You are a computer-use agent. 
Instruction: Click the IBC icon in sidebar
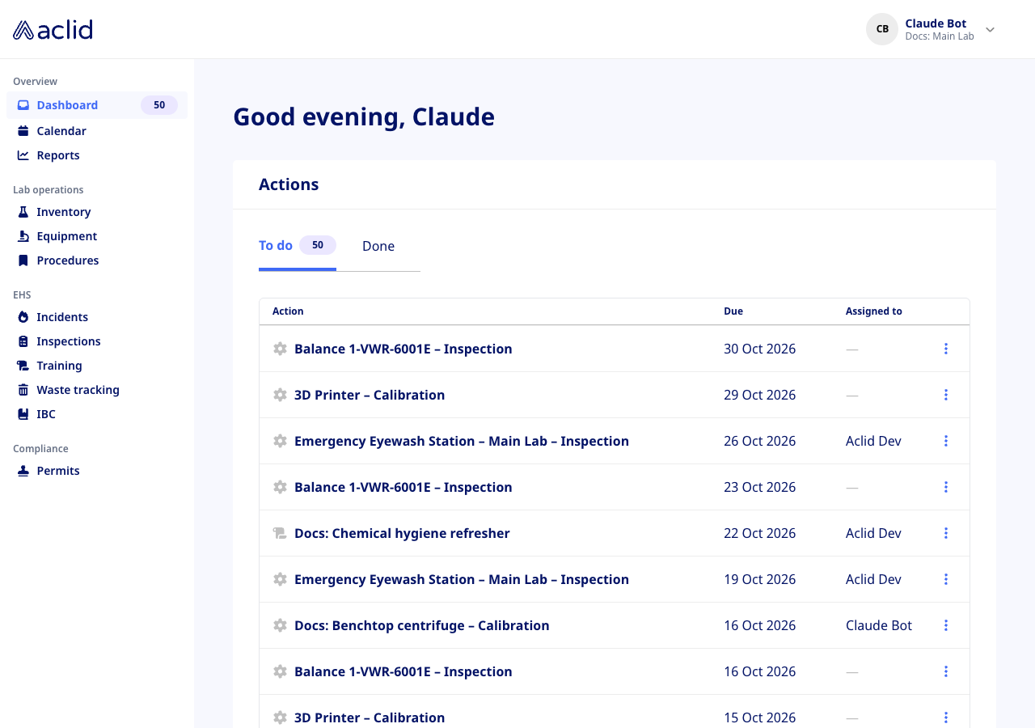[x=23, y=414]
